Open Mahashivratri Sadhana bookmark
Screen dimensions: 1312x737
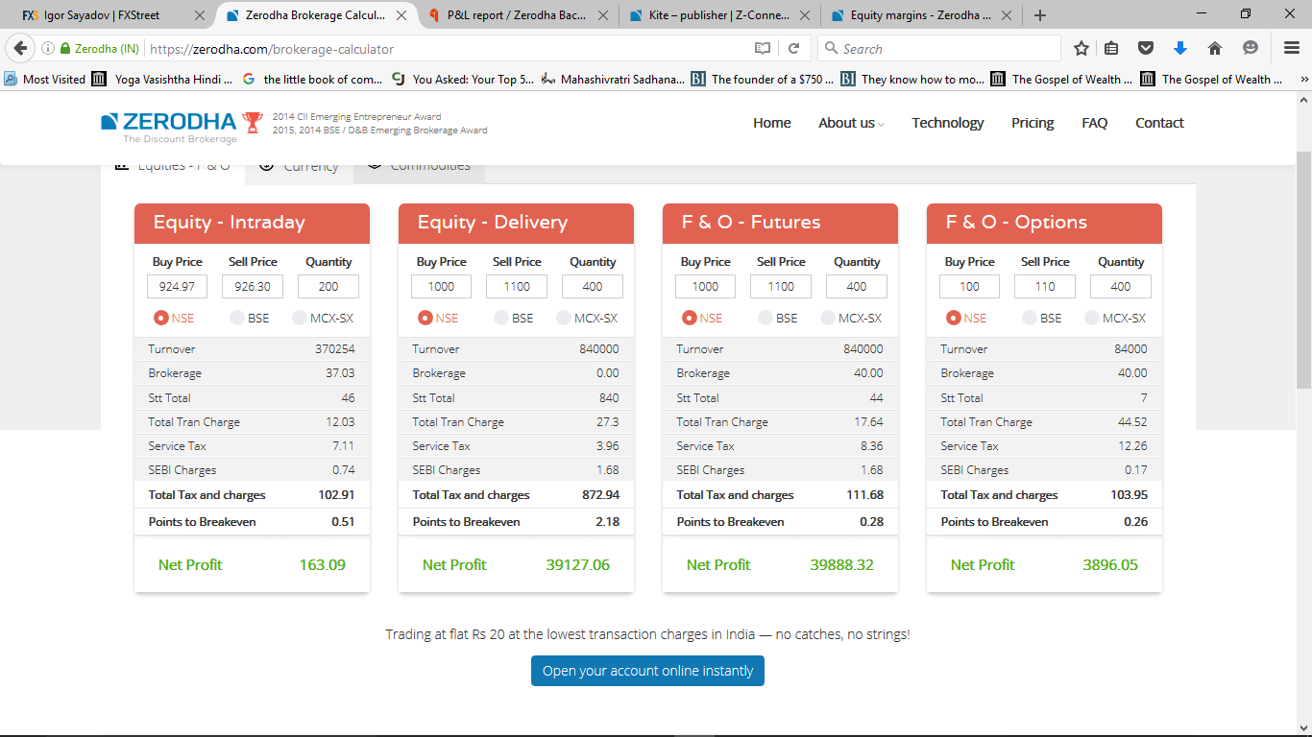(x=613, y=80)
